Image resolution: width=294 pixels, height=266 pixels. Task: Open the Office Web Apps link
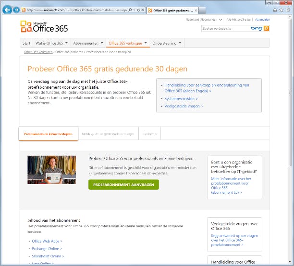click(47, 241)
